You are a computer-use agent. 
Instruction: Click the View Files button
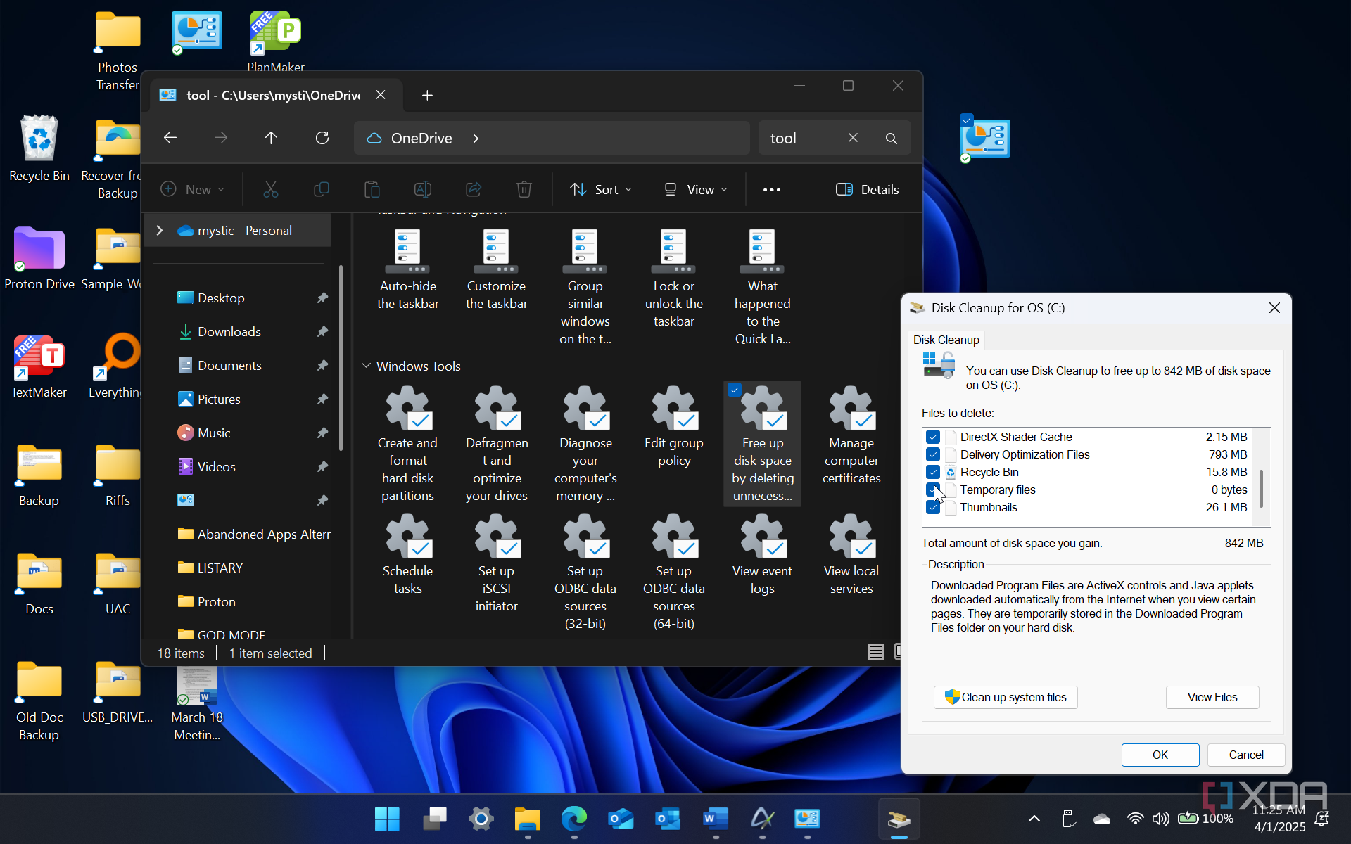(1212, 697)
